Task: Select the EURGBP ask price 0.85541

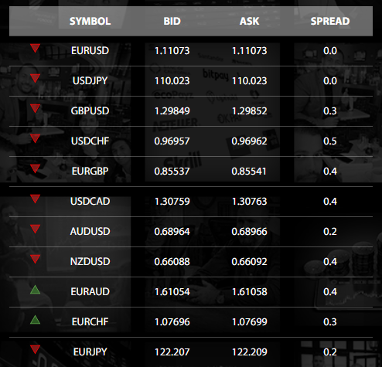Action: (249, 172)
